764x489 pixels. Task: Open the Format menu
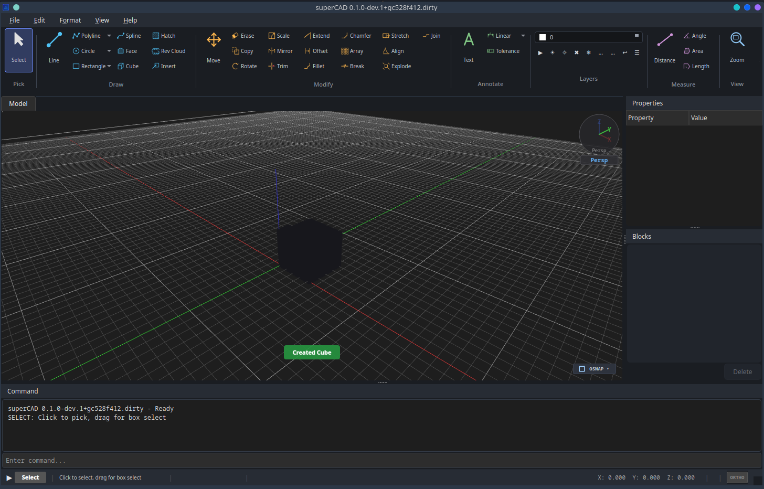point(70,20)
